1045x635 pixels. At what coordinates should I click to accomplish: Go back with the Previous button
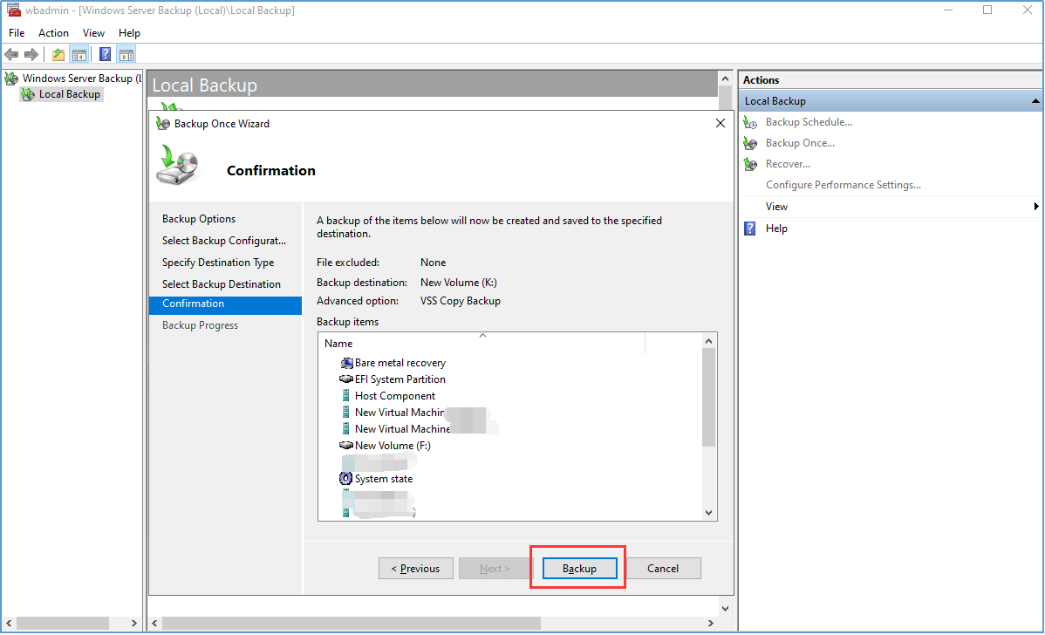[416, 569]
